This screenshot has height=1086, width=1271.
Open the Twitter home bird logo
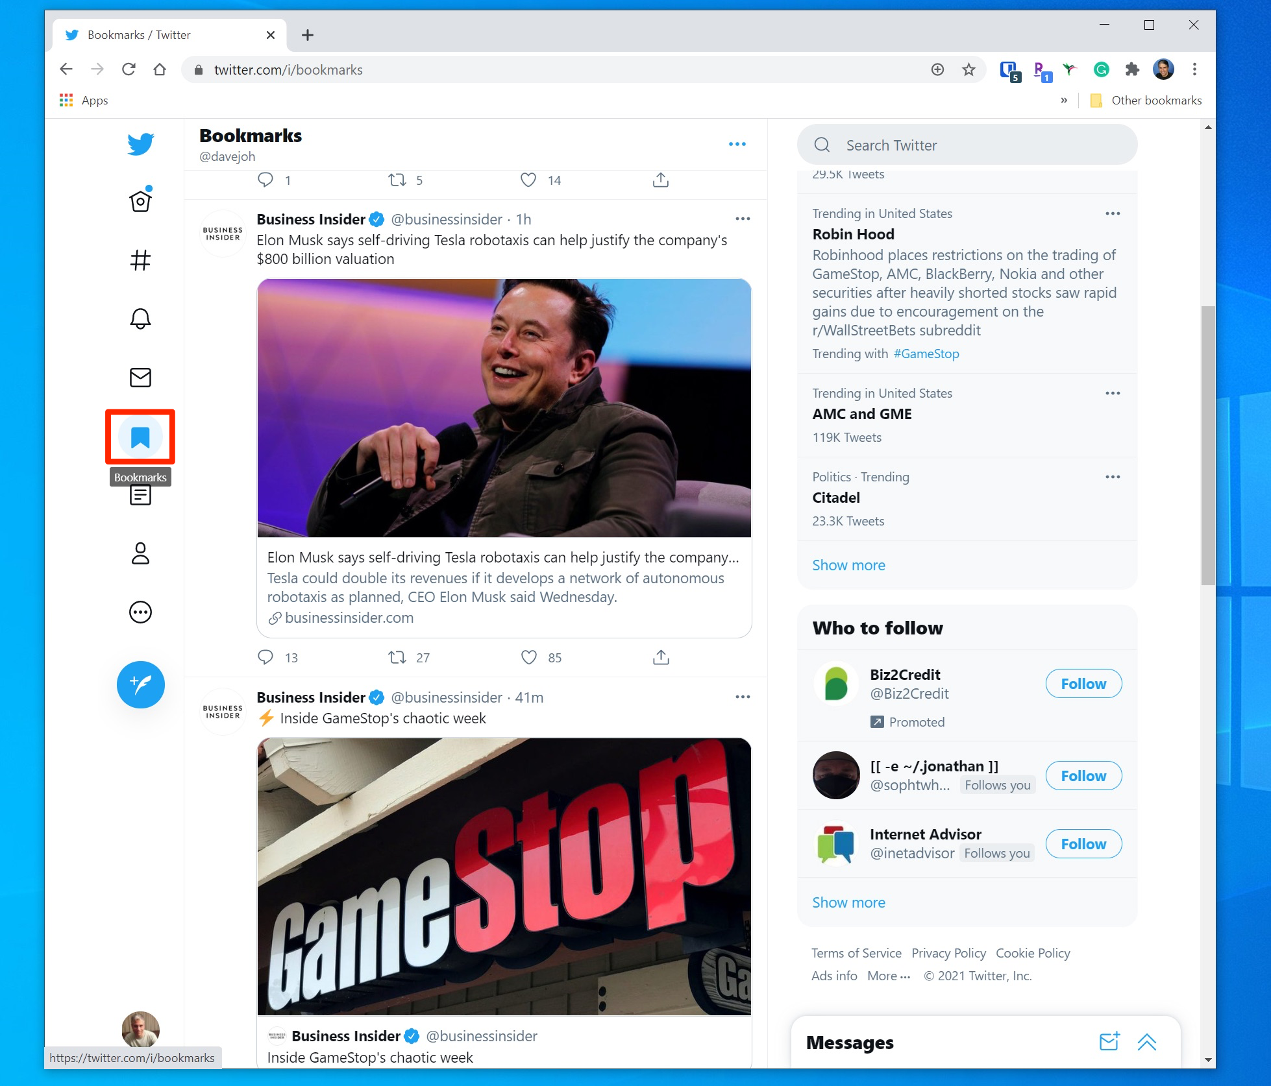coord(140,143)
